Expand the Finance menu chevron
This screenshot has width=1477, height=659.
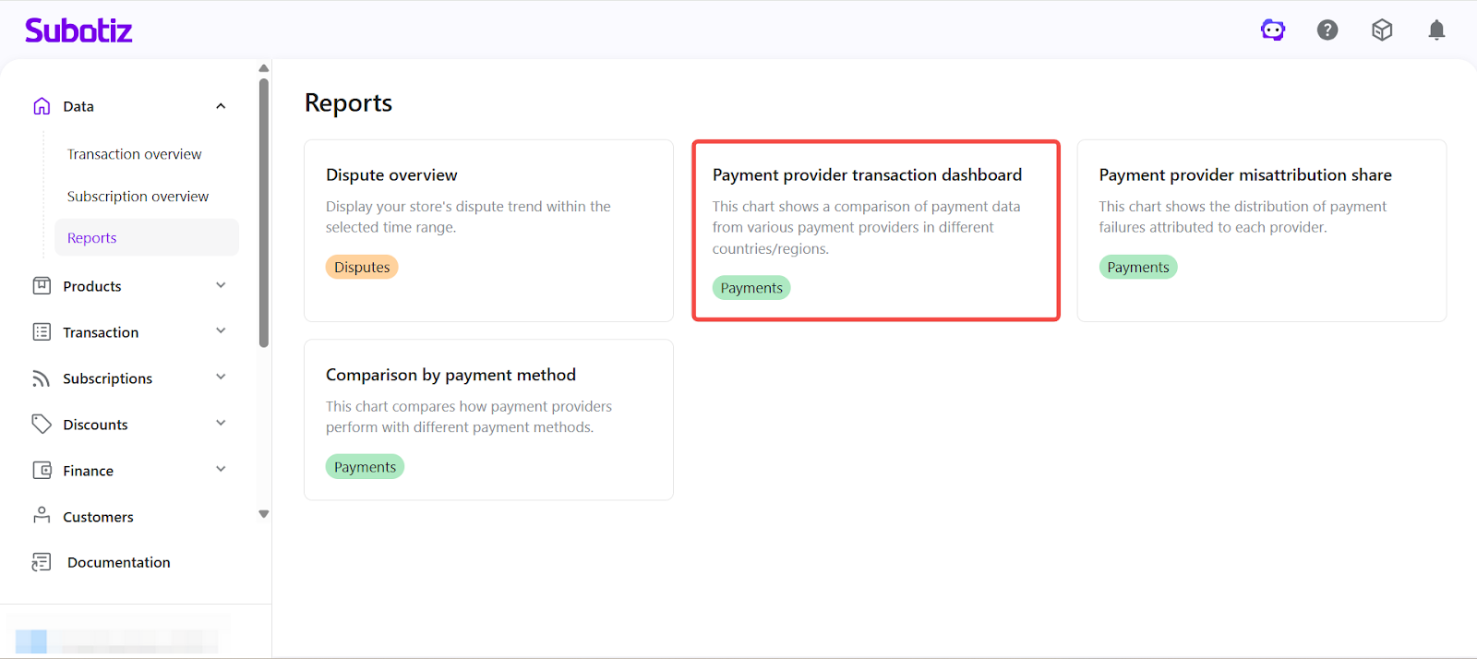(221, 470)
